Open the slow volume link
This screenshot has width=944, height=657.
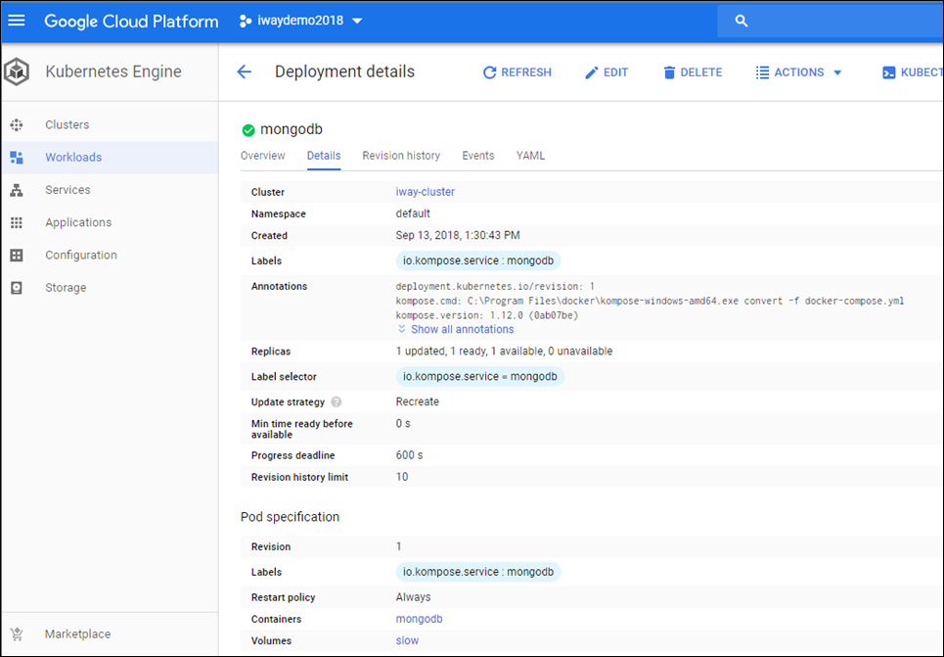(407, 640)
